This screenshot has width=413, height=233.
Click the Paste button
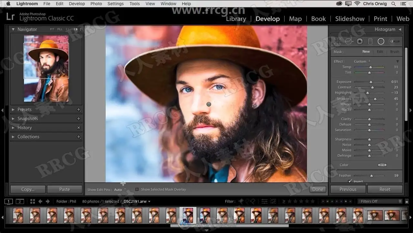coord(65,189)
